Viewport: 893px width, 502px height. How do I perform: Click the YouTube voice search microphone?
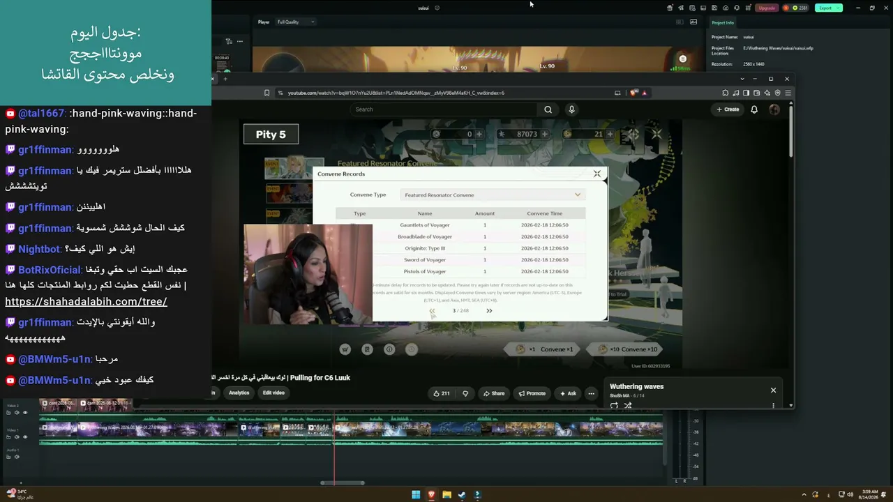tap(571, 109)
